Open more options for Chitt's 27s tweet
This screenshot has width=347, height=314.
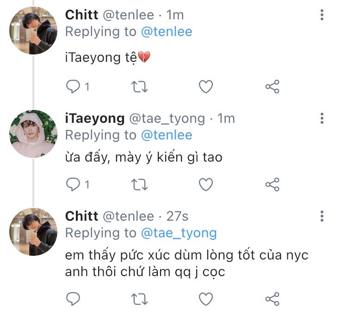[322, 216]
